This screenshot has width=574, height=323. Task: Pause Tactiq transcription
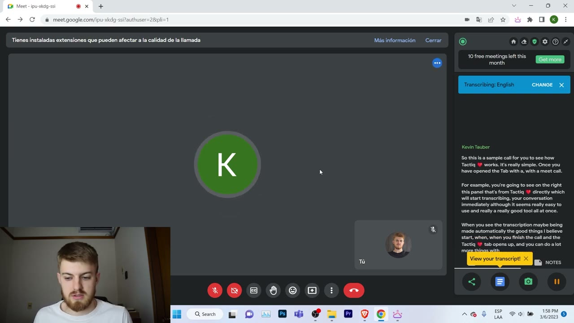[557, 282]
